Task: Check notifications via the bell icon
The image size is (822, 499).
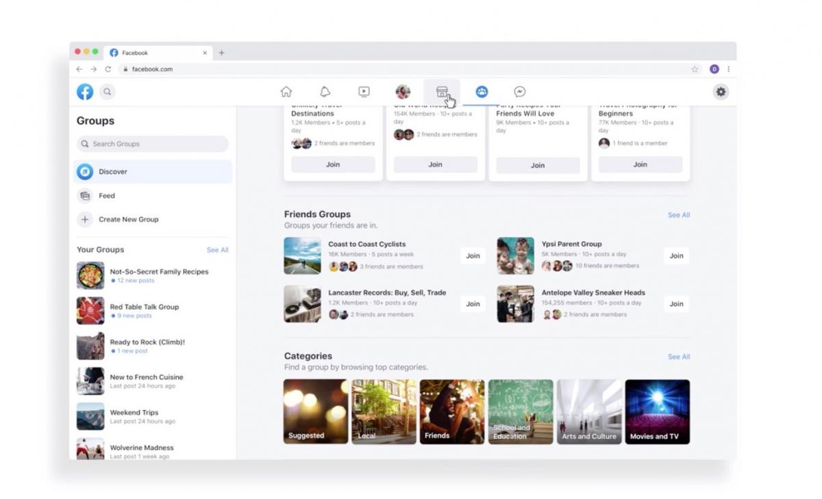Action: (325, 91)
